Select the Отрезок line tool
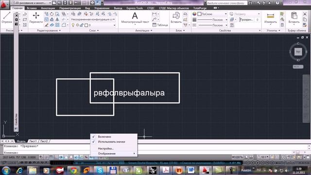 click(6, 17)
